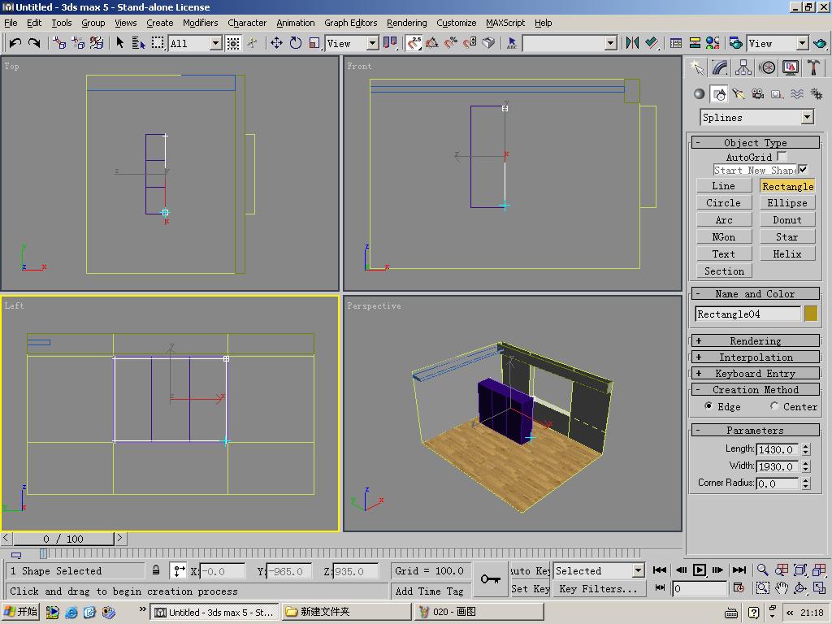Select the Select and Move tool
This screenshot has width=832, height=624.
coord(276,43)
